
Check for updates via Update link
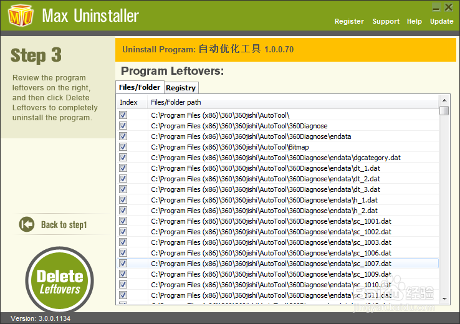coord(441,21)
